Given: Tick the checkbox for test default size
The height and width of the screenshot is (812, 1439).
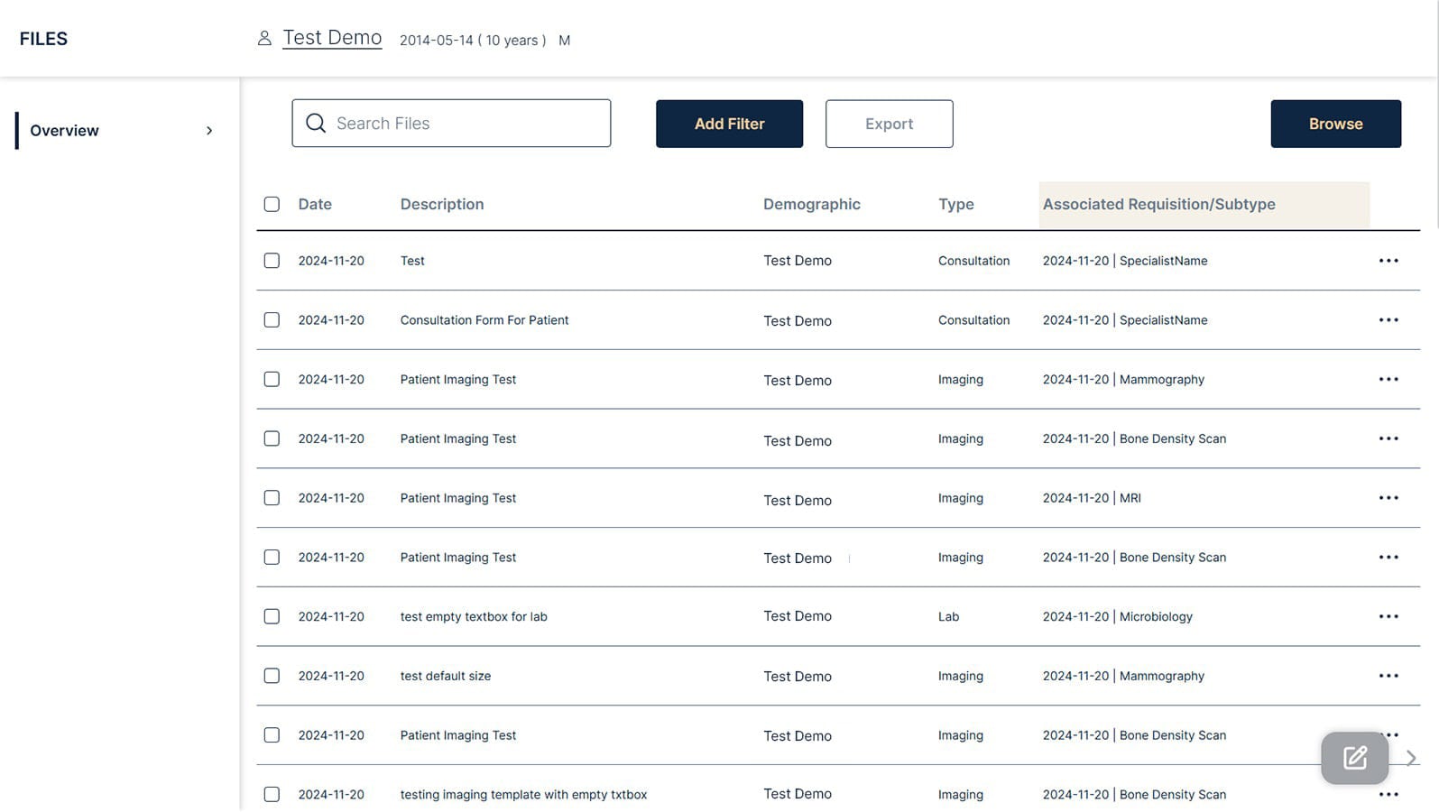Looking at the screenshot, I should [x=272, y=676].
